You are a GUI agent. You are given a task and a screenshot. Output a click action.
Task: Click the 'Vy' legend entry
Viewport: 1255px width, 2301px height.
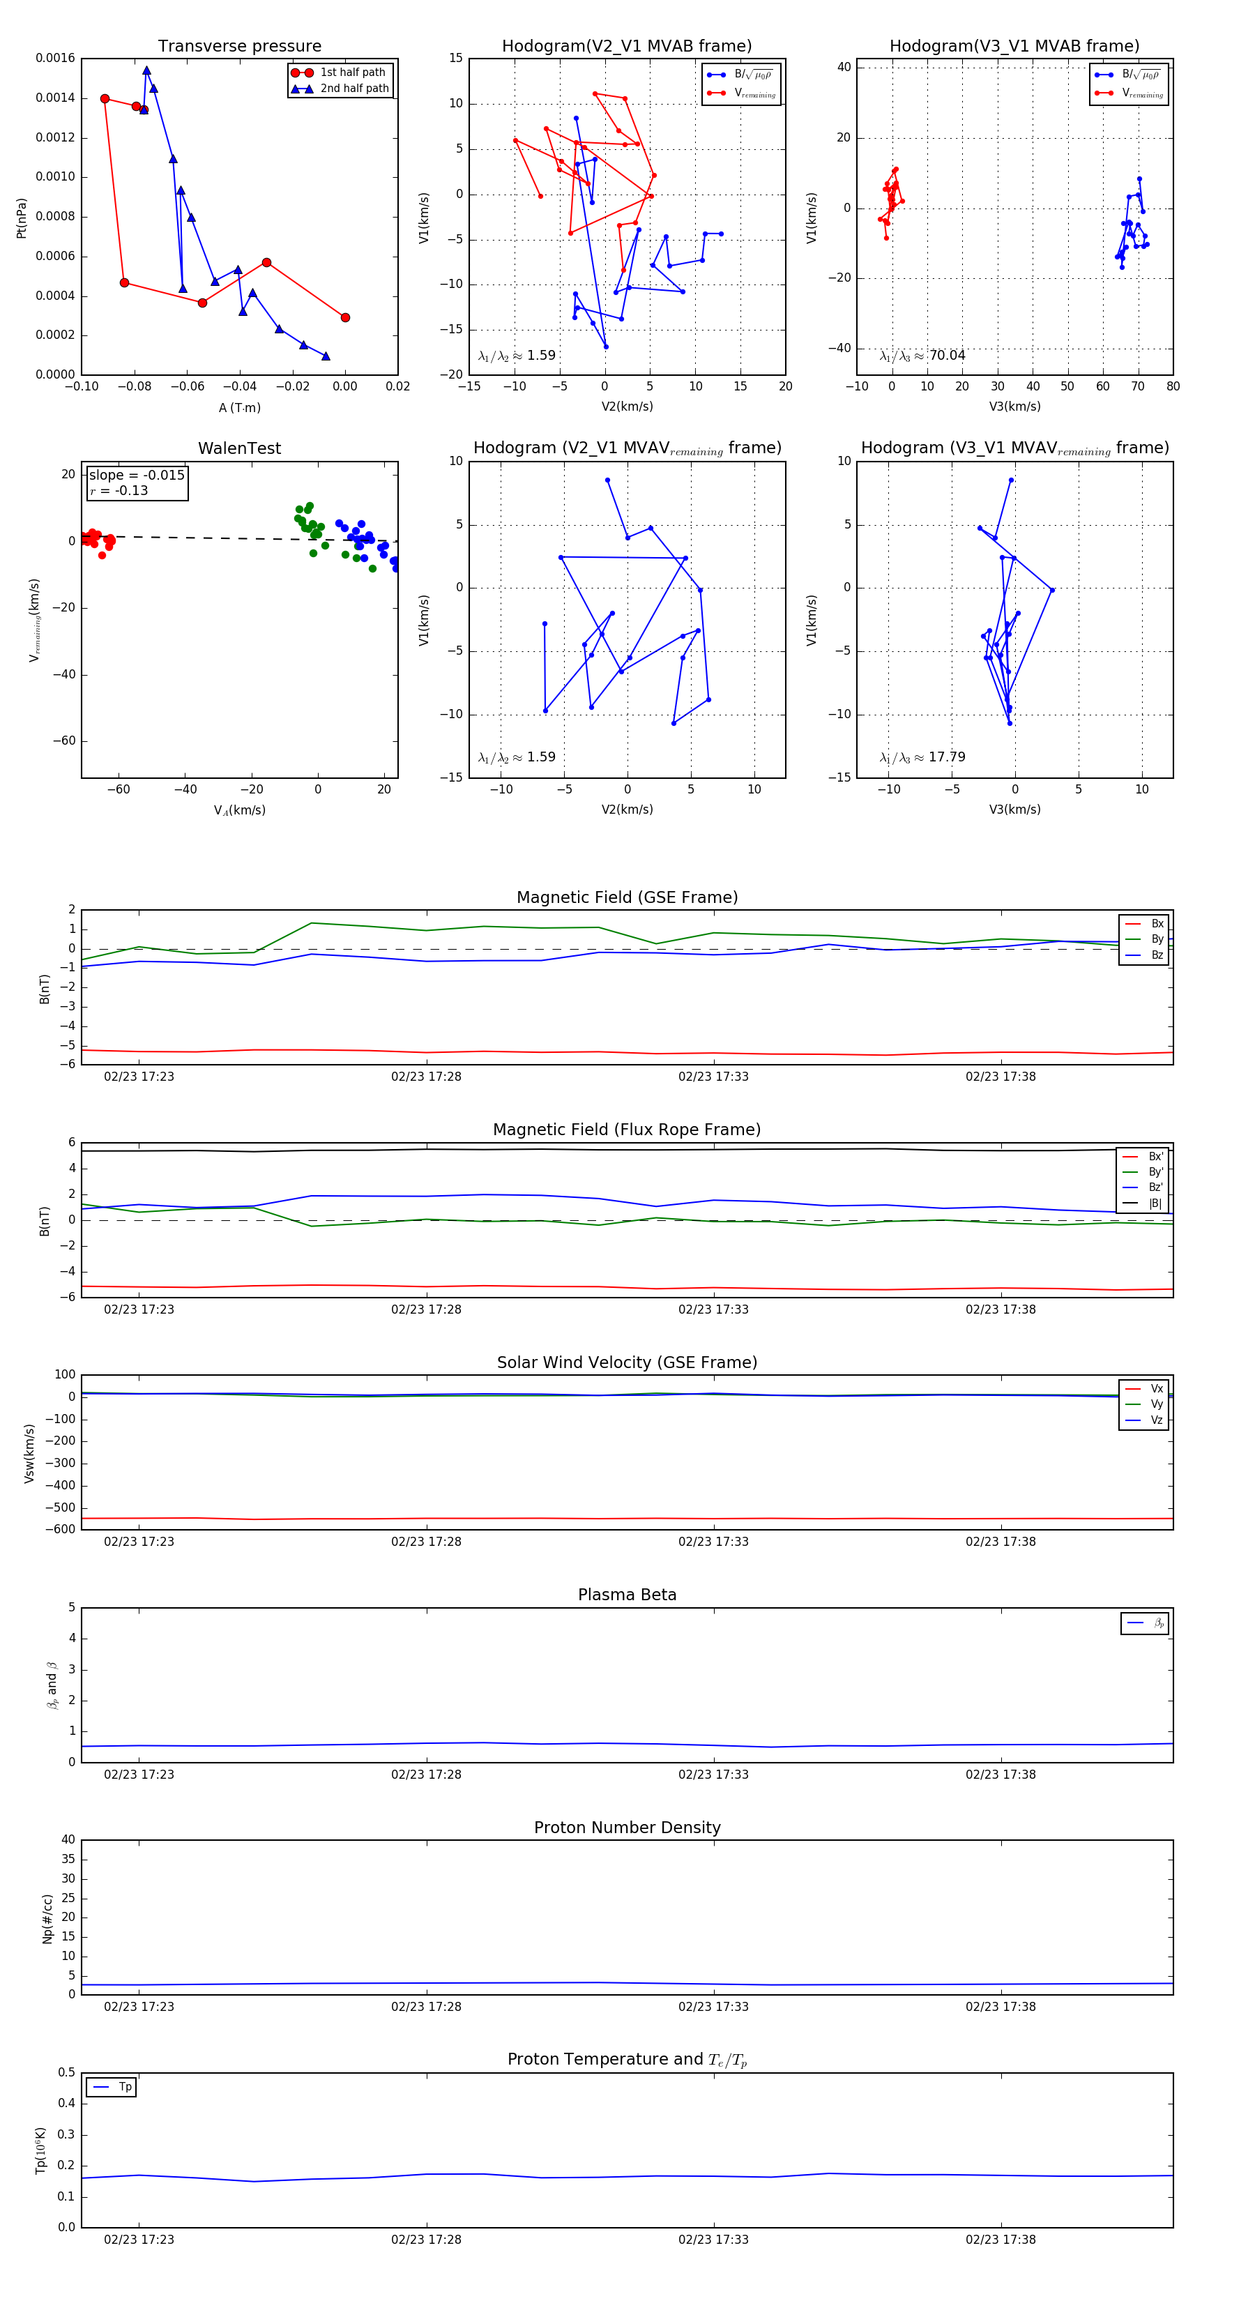(1145, 1405)
